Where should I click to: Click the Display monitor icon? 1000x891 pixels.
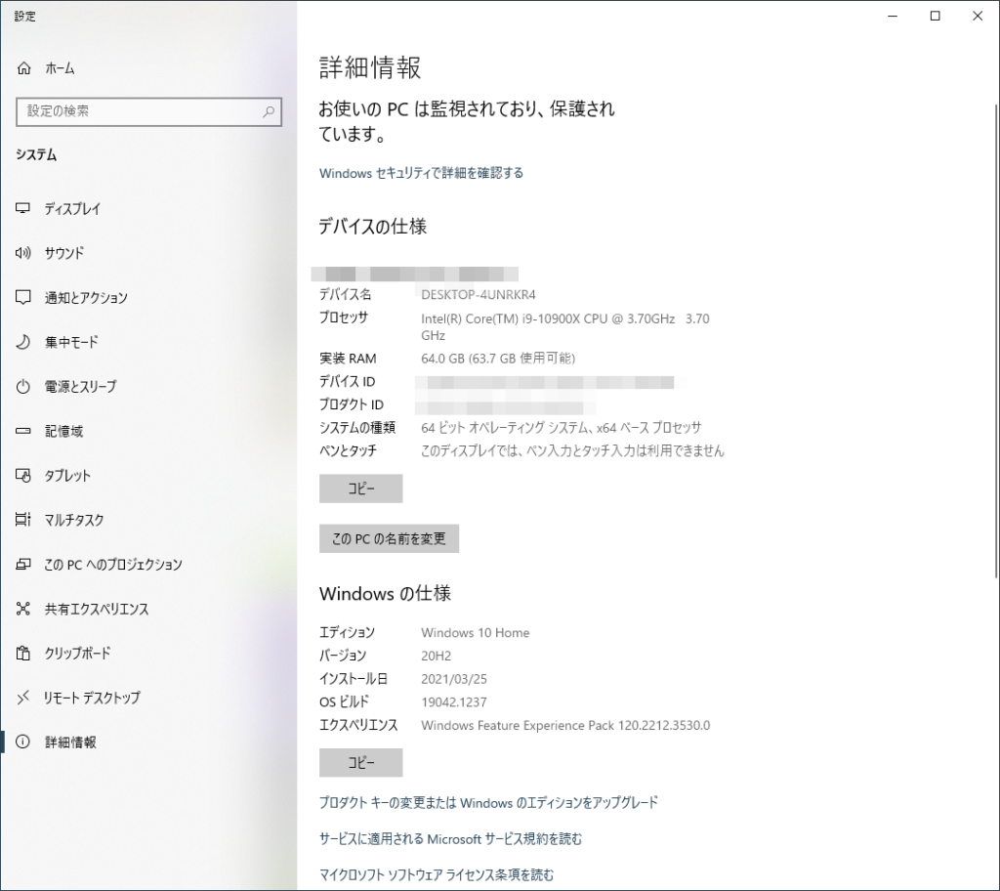pyautogui.click(x=24, y=209)
